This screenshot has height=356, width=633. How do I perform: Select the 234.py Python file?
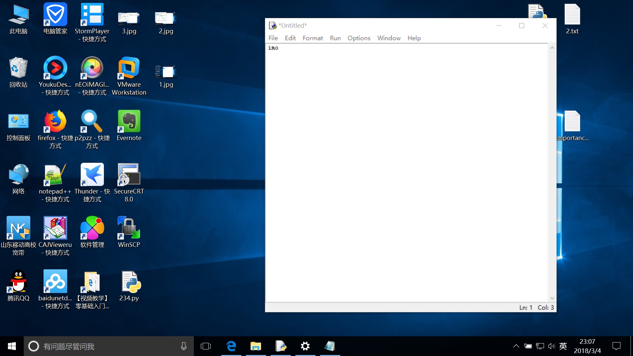(x=129, y=286)
